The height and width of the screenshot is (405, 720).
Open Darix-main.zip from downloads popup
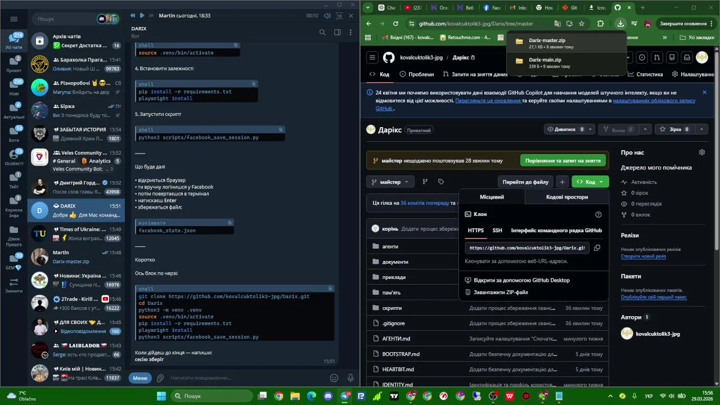coord(566,62)
